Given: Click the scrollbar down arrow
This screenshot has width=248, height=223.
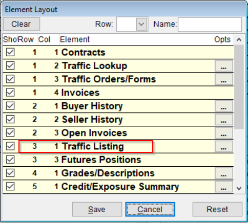Looking at the screenshot, I should click(x=239, y=188).
